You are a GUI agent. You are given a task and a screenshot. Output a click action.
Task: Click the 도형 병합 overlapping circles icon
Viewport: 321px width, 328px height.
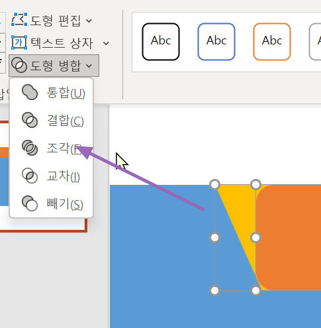(x=19, y=65)
